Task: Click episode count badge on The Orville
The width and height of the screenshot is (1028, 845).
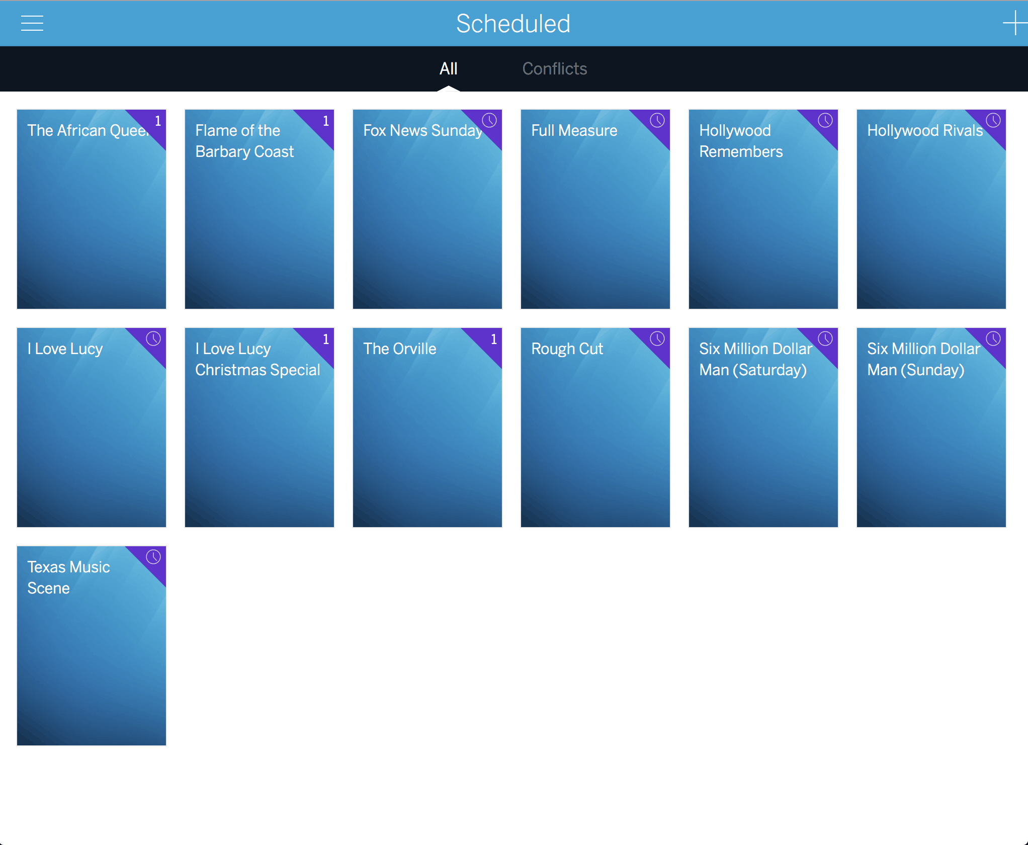Action: tap(494, 339)
